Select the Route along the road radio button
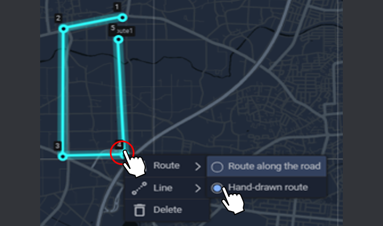Image resolution: width=383 pixels, height=226 pixels. 217,167
